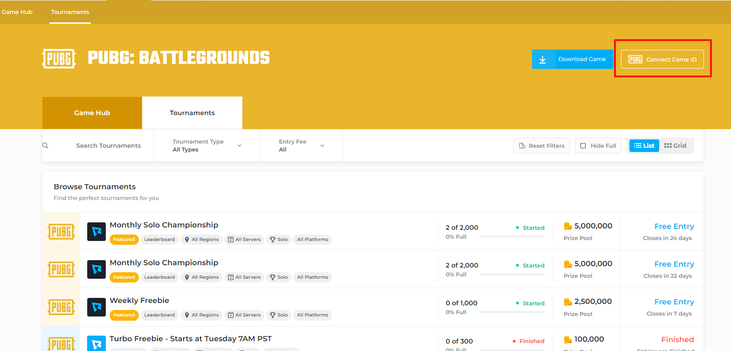Click the organizer logo on the 22-days Monthly Solo row
Screen dimensions: 731x351
point(97,269)
